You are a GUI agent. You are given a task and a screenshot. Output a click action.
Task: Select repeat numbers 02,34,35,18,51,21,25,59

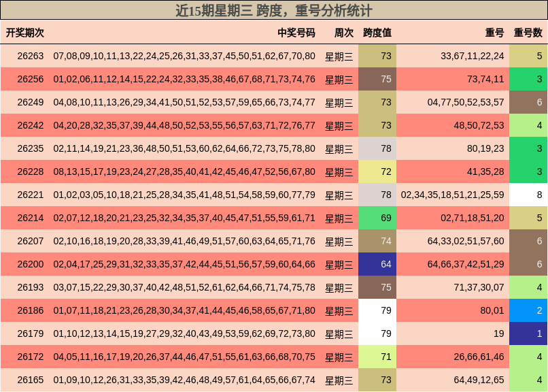[452, 195]
